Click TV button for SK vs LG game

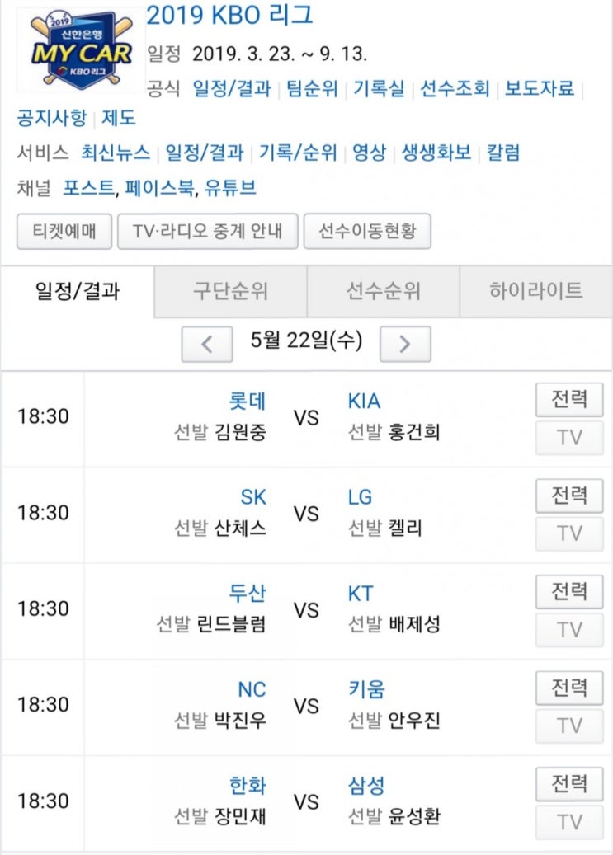point(569,533)
